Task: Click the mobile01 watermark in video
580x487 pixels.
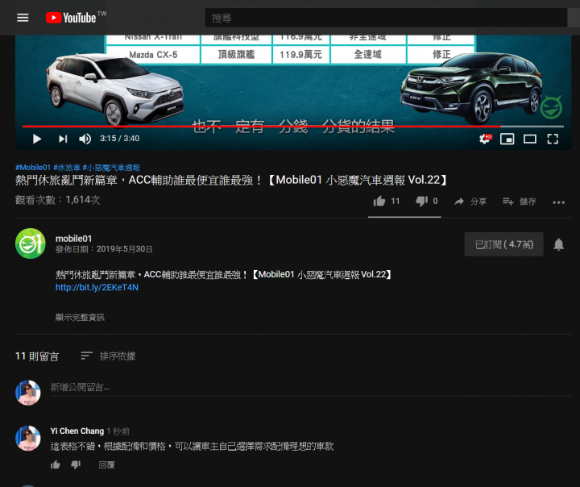Action: coord(551,107)
